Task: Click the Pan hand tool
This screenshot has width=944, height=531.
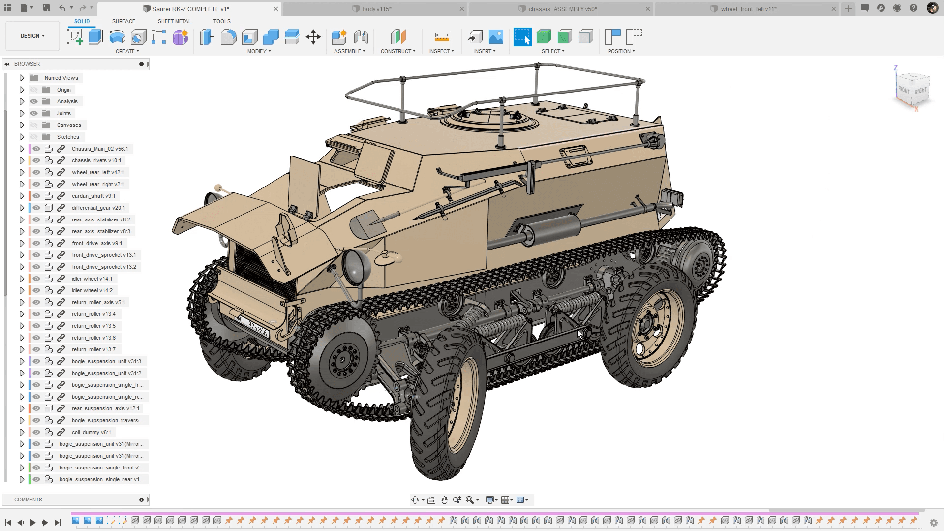Action: 444,500
